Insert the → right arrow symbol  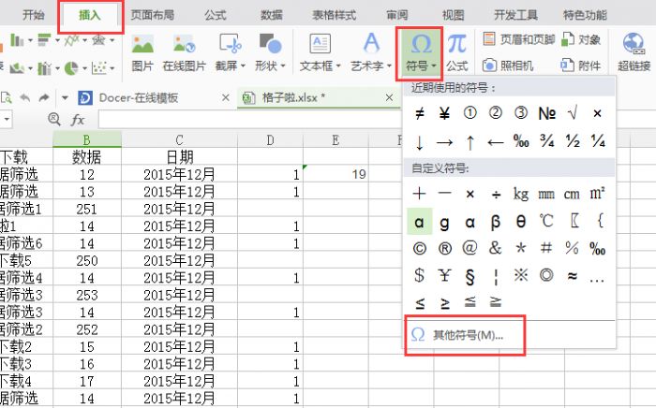point(444,142)
